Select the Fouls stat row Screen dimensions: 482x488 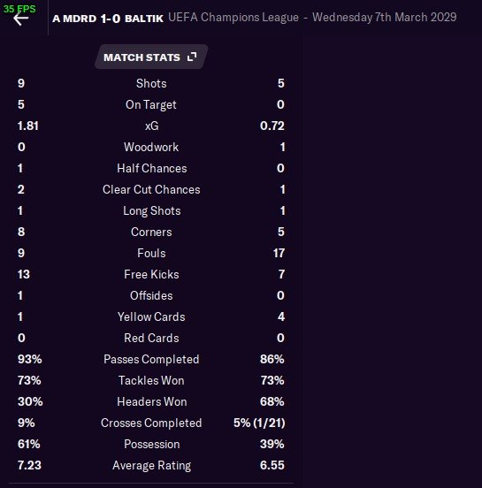151,253
